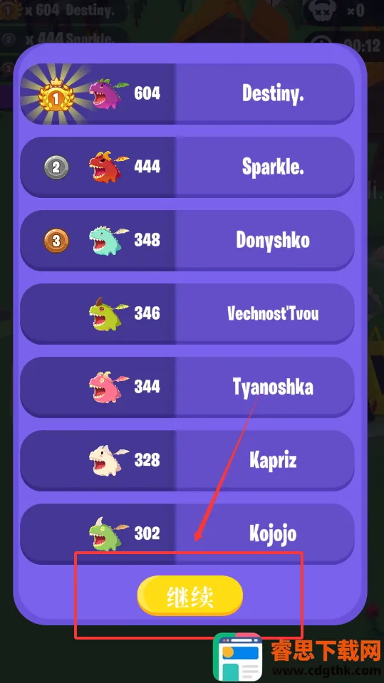The image size is (384, 683).
Task: Click the yellow 继续 continue button
Action: tap(190, 596)
